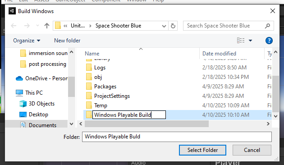Select Desktop in navigation pane
Image resolution: width=284 pixels, height=165 pixels.
[34, 115]
